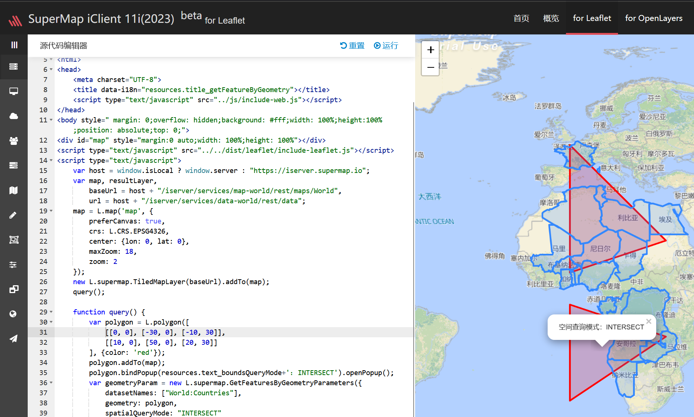Click the datasetNames World:Countries line
The width and height of the screenshot is (694, 417).
pyautogui.click(x=173, y=393)
